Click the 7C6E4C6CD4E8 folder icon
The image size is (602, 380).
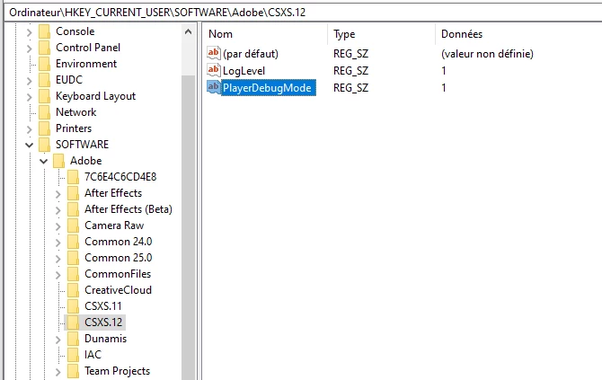pos(73,177)
